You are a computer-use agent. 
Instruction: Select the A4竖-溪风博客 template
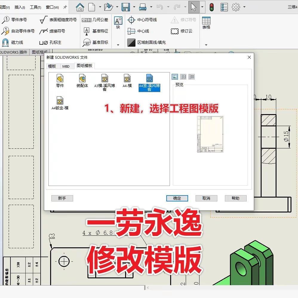150,83
